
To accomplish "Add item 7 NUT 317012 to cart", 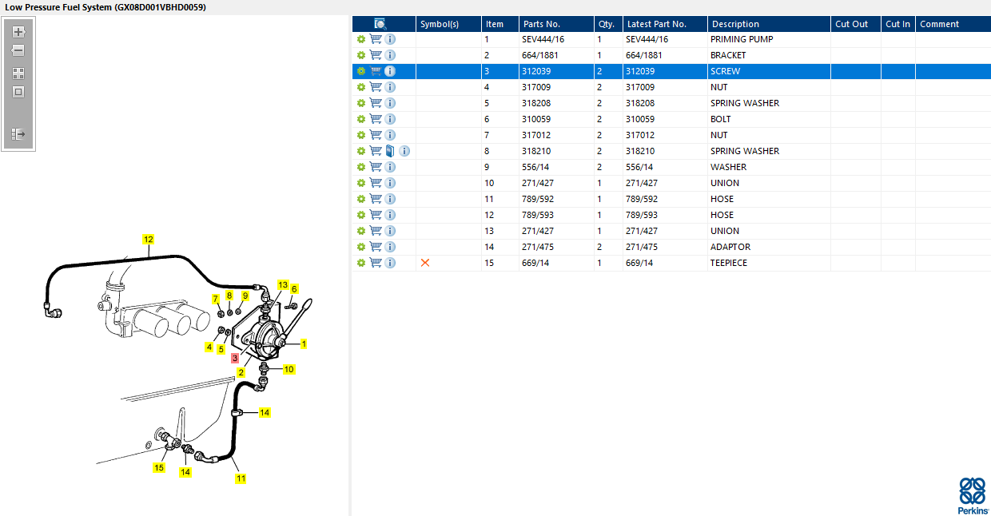I will click(376, 135).
